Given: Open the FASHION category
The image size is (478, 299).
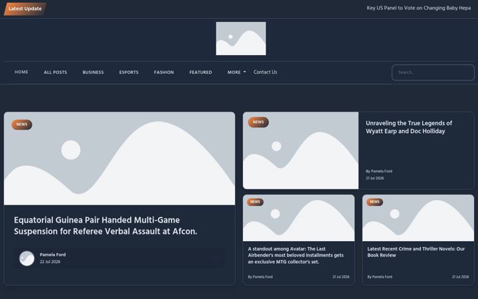Looking at the screenshot, I should (164, 72).
